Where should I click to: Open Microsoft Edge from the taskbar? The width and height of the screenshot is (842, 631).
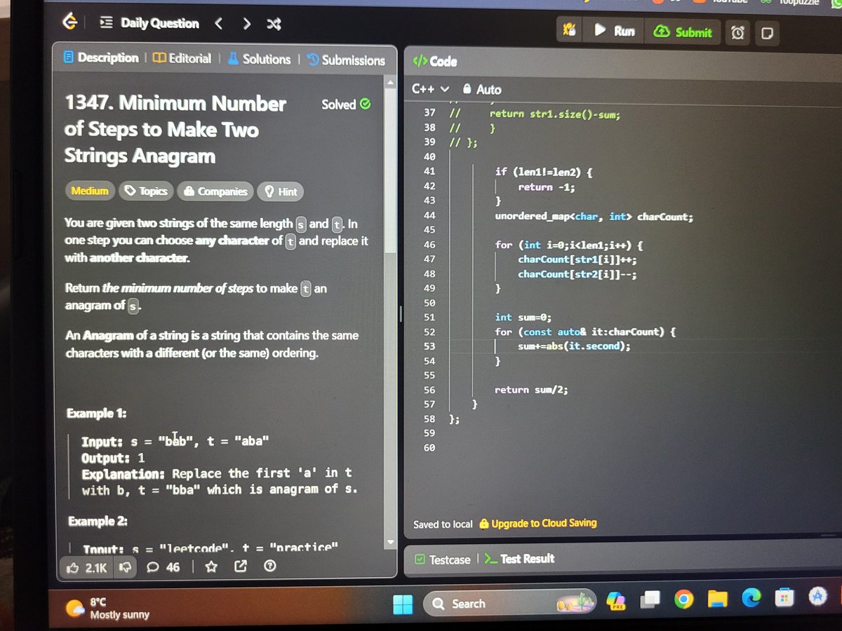coord(751,597)
